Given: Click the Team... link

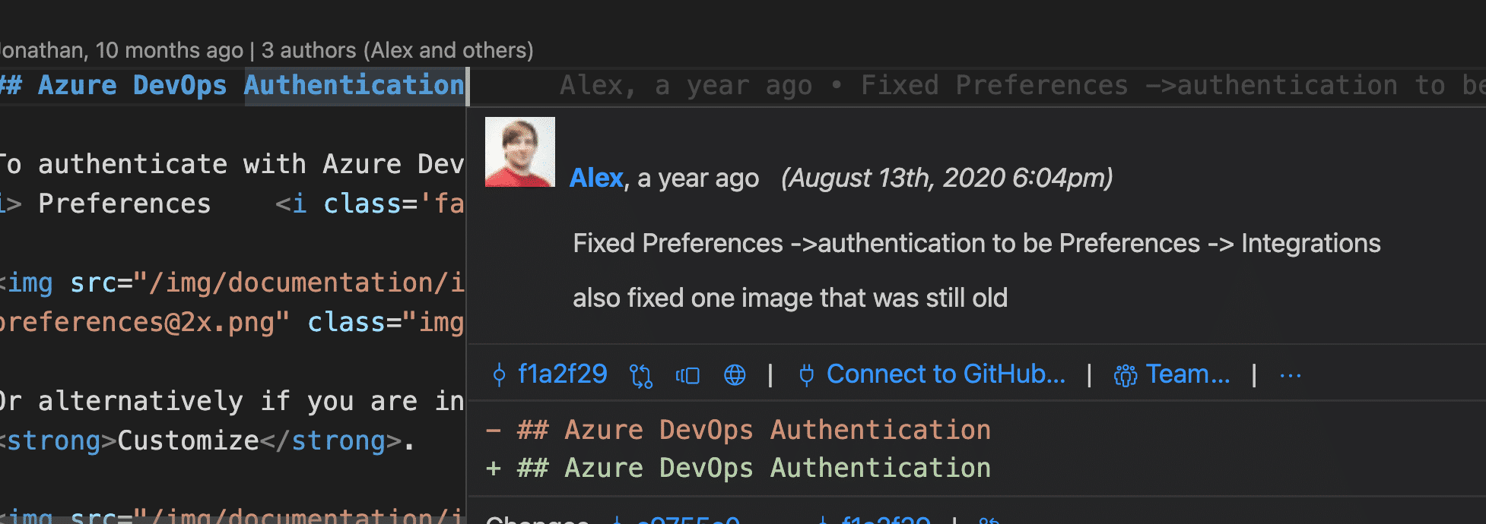Looking at the screenshot, I should coord(1186,374).
